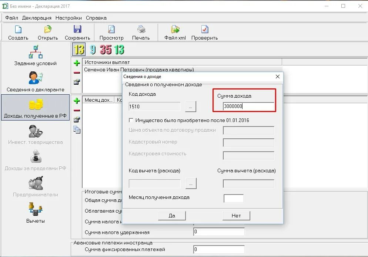The width and height of the screenshot is (368, 257).
Task: Open the Настройки menu
Action: click(x=68, y=18)
